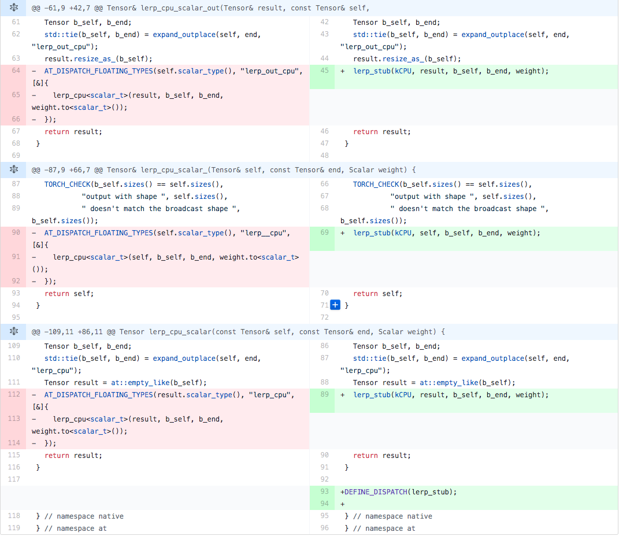619x536 pixels.
Task: Click the empty added line number 94
Action: (324, 504)
